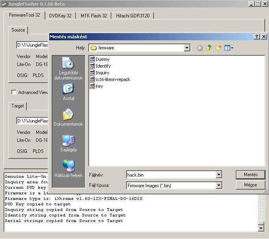Open Dokumentumok folder shortcut

tap(68, 117)
